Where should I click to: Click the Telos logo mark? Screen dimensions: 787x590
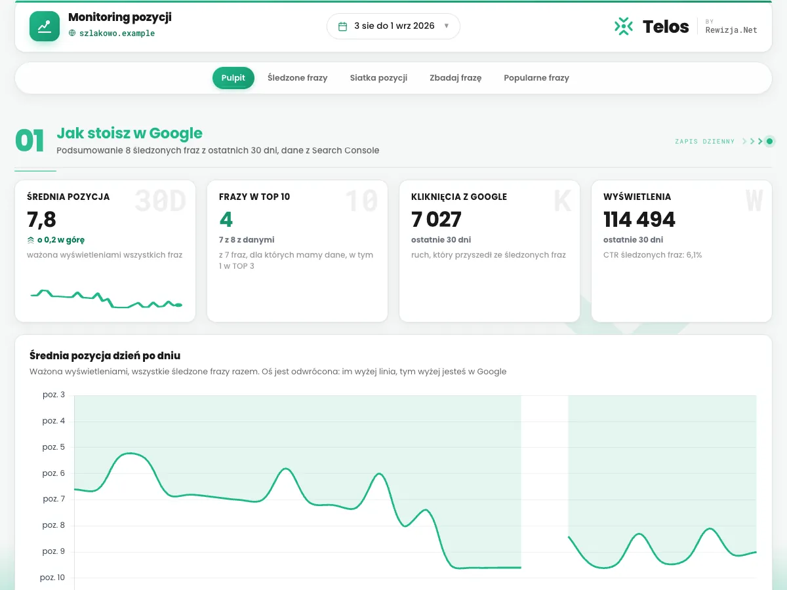point(624,26)
